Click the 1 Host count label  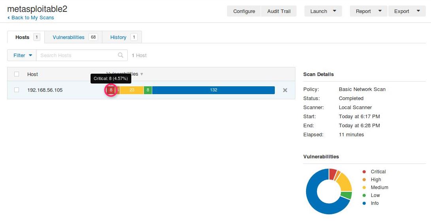click(x=139, y=55)
